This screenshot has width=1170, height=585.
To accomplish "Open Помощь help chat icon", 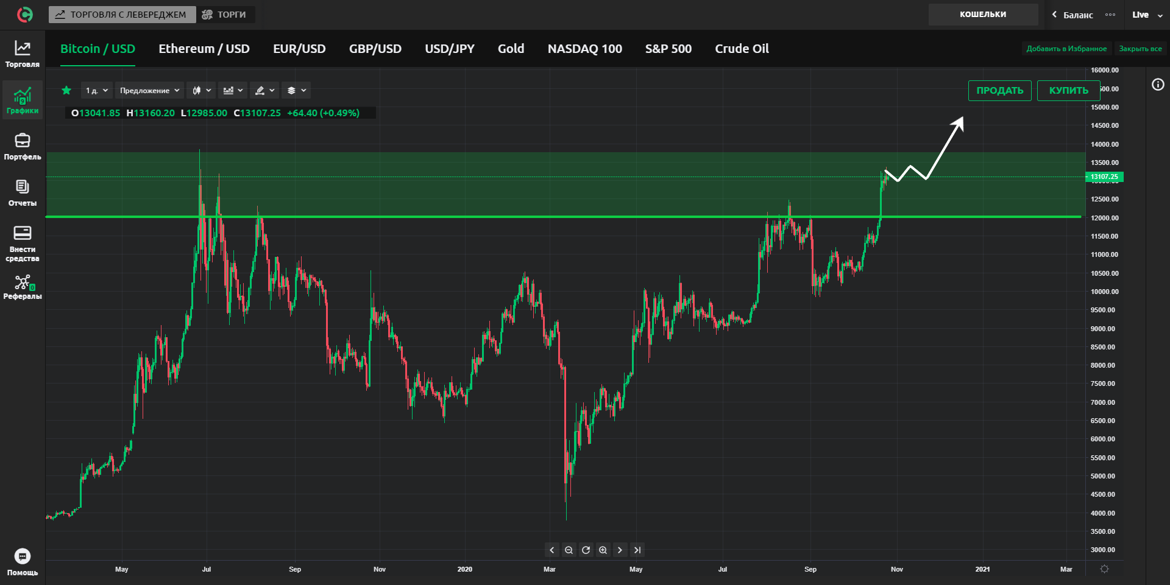I will click(x=23, y=562).
